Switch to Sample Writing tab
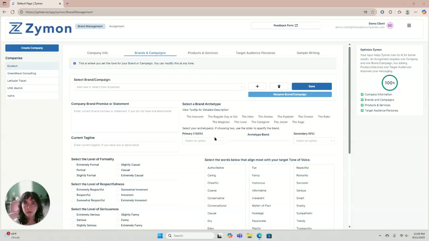The width and height of the screenshot is (429, 241). pyautogui.click(x=308, y=53)
